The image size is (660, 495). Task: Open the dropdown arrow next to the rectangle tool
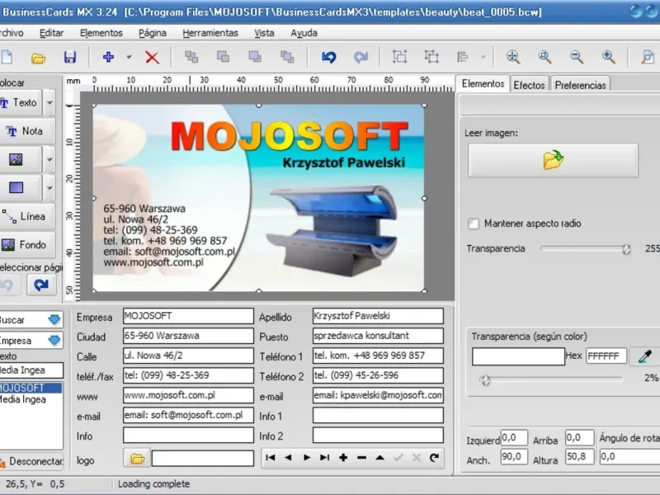[x=49, y=188]
